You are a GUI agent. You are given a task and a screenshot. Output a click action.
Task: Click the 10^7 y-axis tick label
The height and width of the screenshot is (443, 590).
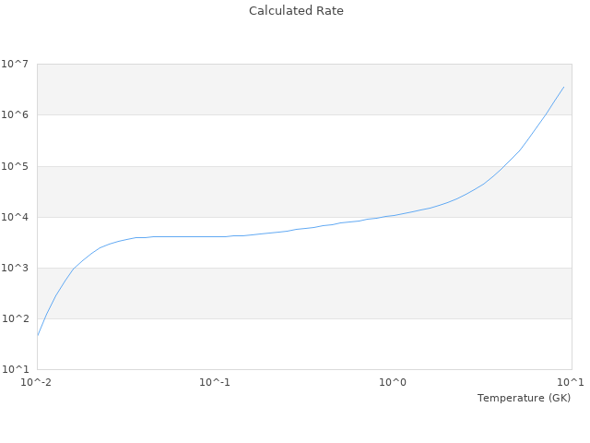pyautogui.click(x=15, y=65)
